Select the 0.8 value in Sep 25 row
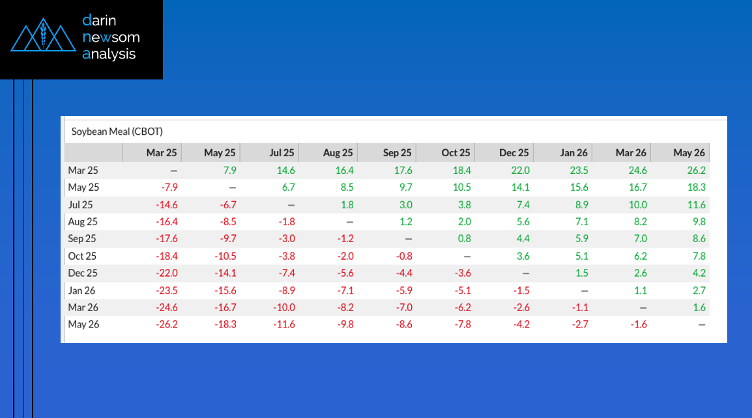 pos(464,239)
